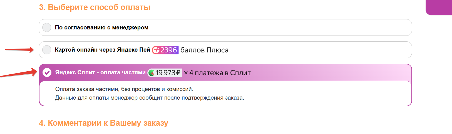Screen dimensions: 452x134
Task: Click the × 4 платежа в Сплит text
Action: tap(217, 73)
